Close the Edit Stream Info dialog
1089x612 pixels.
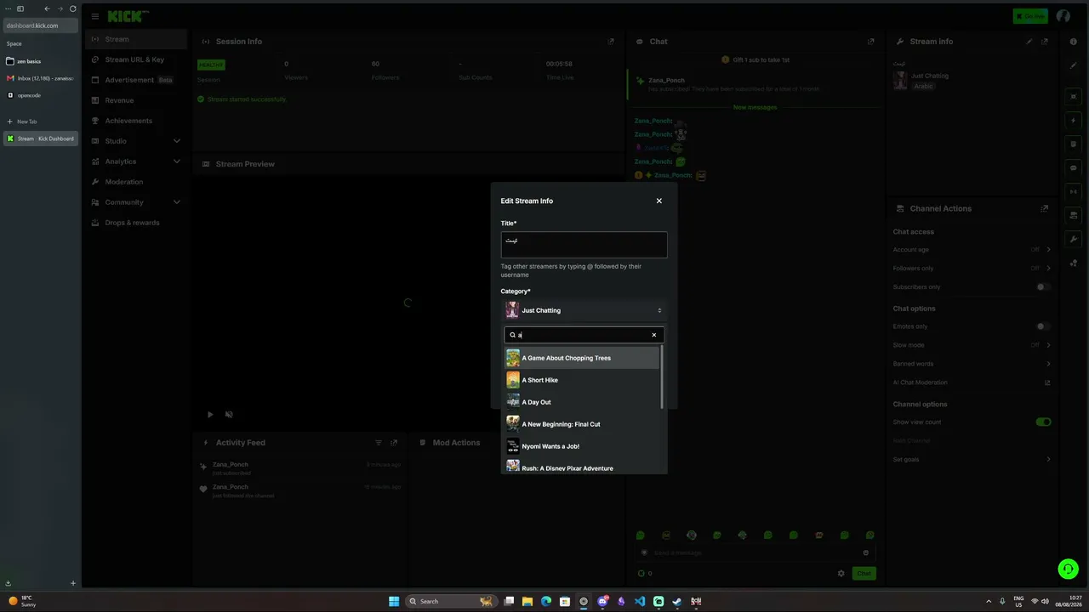(x=659, y=201)
